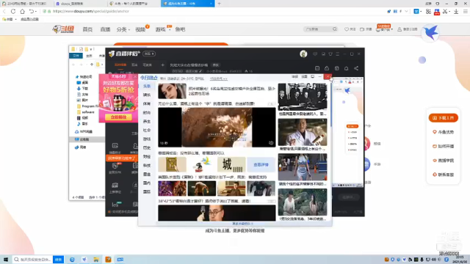470x264 pixels.
Task: Click the Windows Start button
Action: coord(5,259)
